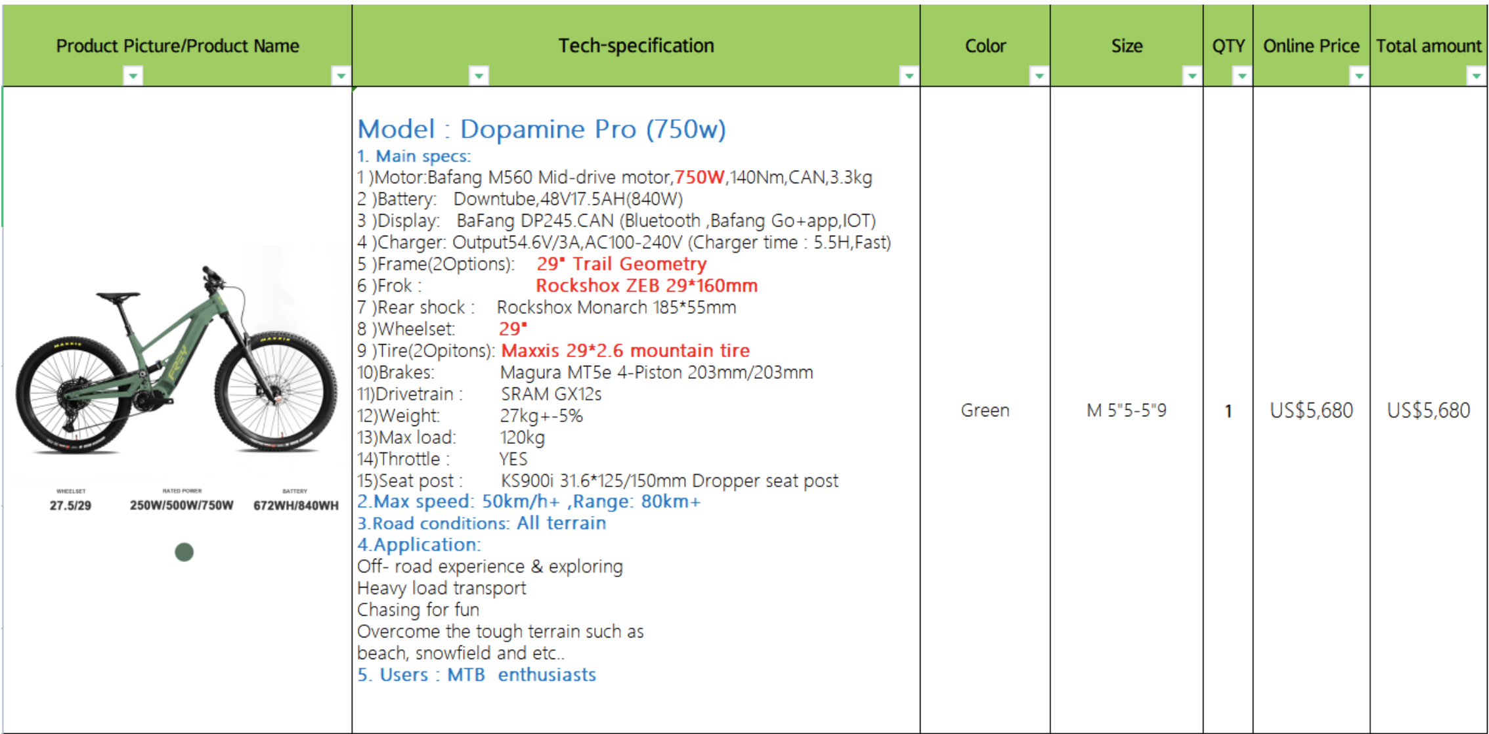Image resolution: width=1489 pixels, height=734 pixels.
Task: Click the Drivetrain SRAM GX12s line
Action: (x=479, y=394)
